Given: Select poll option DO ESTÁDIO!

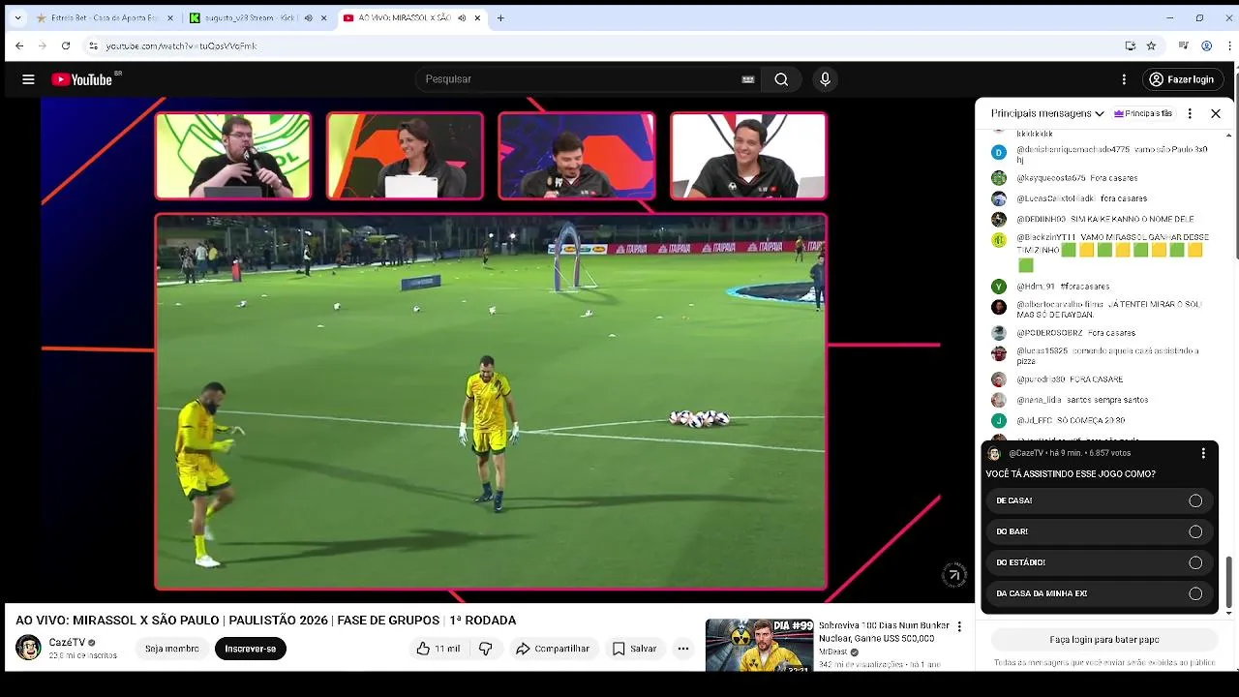Looking at the screenshot, I should point(1100,562).
